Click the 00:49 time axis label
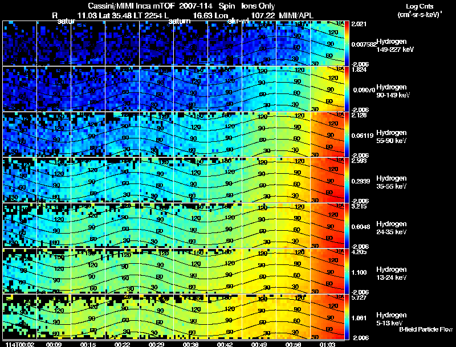 point(259,344)
